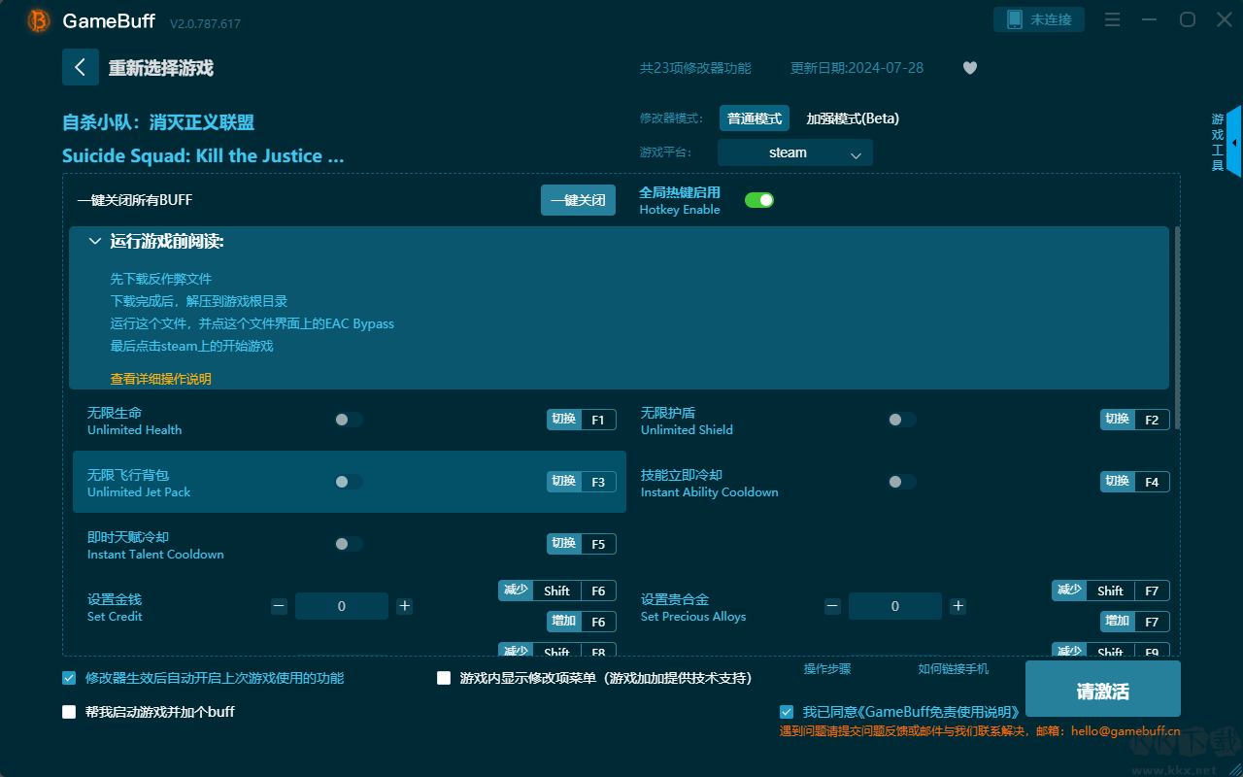This screenshot has height=777, width=1243.
Task: Click the Shift F6 decrease hotkey for Set Credit
Action: (557, 591)
